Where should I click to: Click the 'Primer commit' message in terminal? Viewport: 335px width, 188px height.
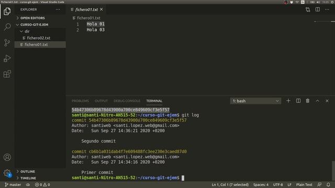(x=97, y=172)
